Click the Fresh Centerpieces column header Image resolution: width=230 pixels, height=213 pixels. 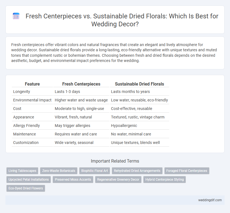tap(81, 84)
